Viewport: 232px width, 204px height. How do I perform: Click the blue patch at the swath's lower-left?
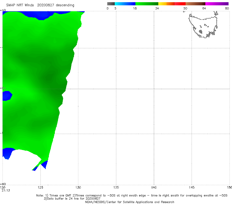click(8, 153)
